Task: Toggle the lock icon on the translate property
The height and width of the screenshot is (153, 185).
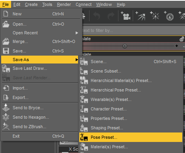Action: pos(182,39)
